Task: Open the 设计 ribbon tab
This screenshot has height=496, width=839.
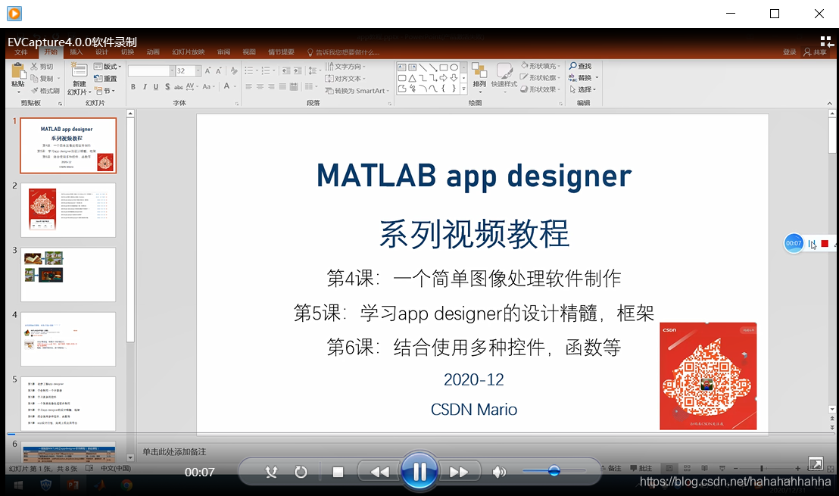Action: pyautogui.click(x=101, y=52)
